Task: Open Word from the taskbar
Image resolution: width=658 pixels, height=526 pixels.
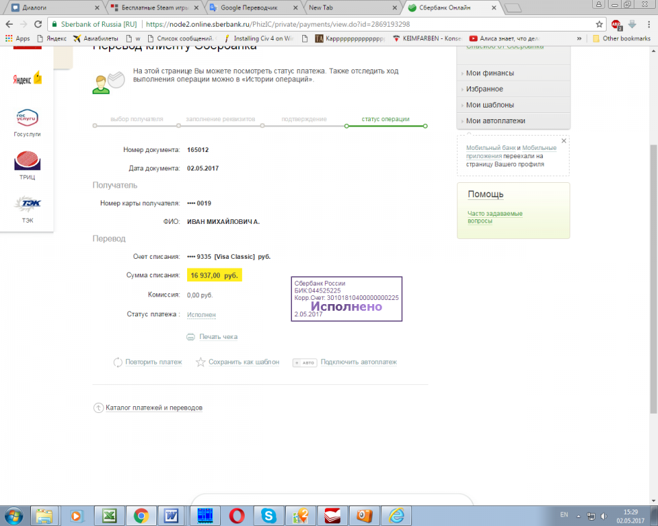Action: (x=172, y=516)
